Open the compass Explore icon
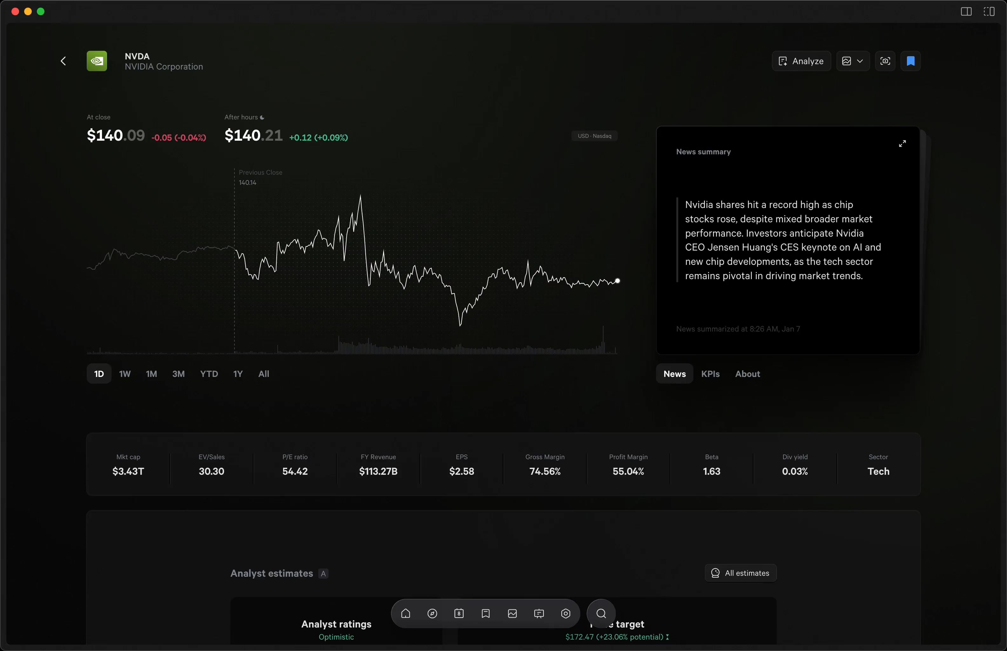The image size is (1007, 651). 432,614
